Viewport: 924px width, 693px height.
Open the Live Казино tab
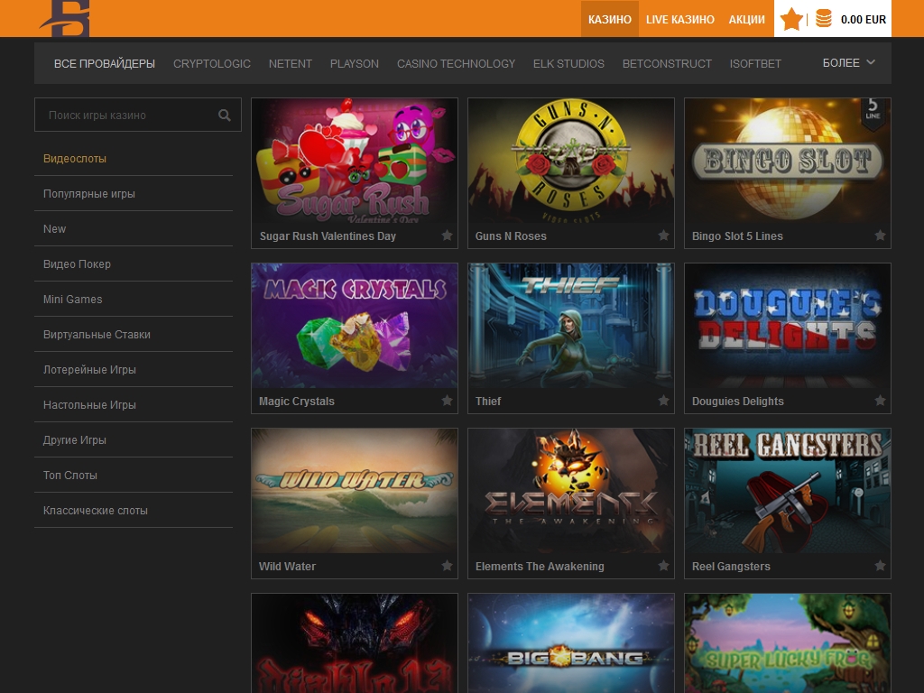pyautogui.click(x=679, y=19)
